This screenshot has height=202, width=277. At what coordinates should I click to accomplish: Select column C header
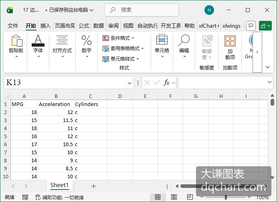click(x=91, y=96)
